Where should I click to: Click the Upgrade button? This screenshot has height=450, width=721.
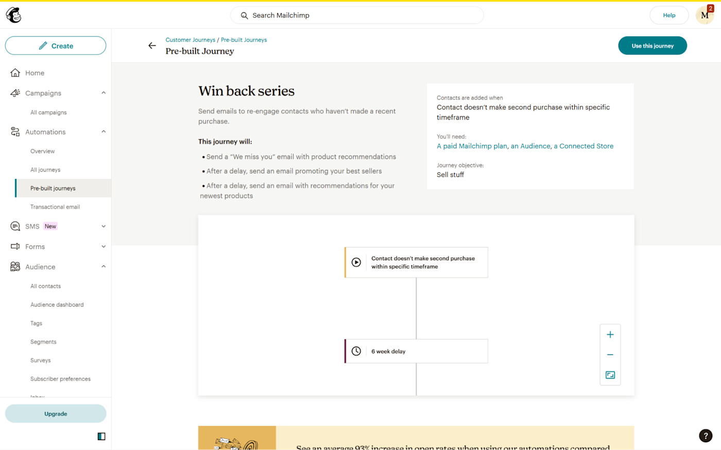56,413
